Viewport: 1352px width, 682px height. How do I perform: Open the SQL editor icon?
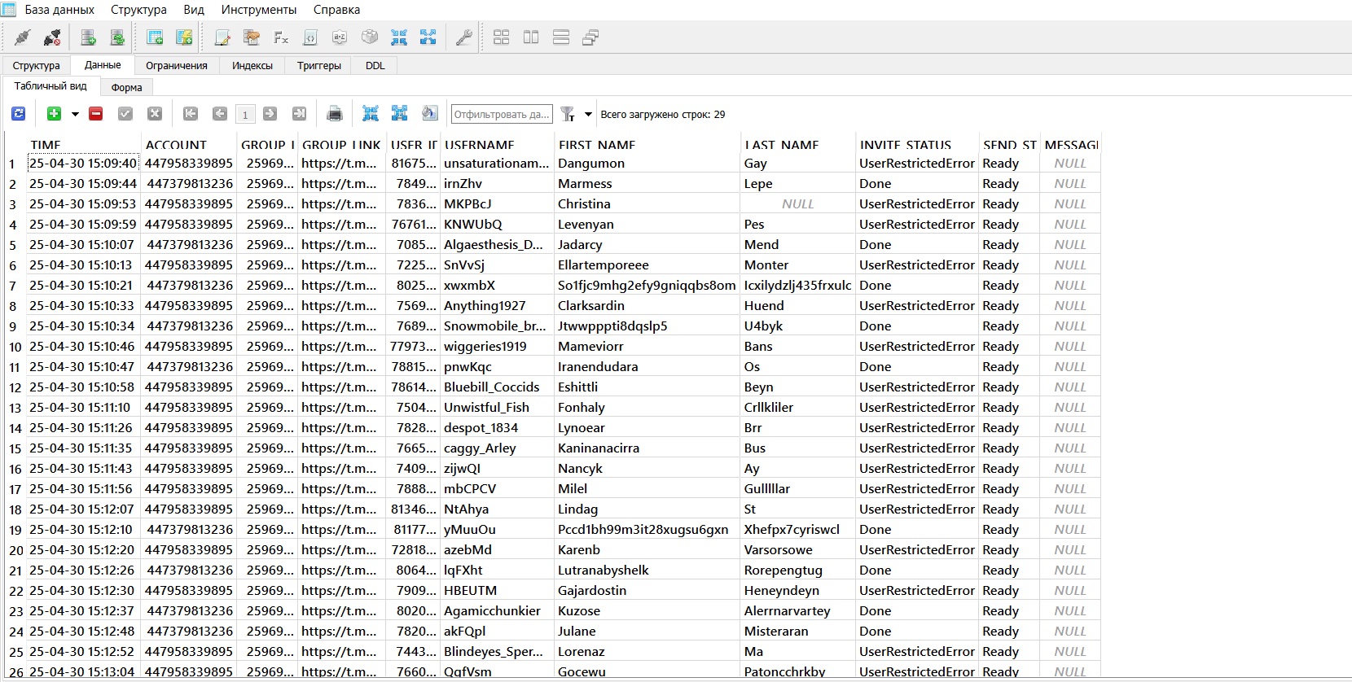[222, 37]
